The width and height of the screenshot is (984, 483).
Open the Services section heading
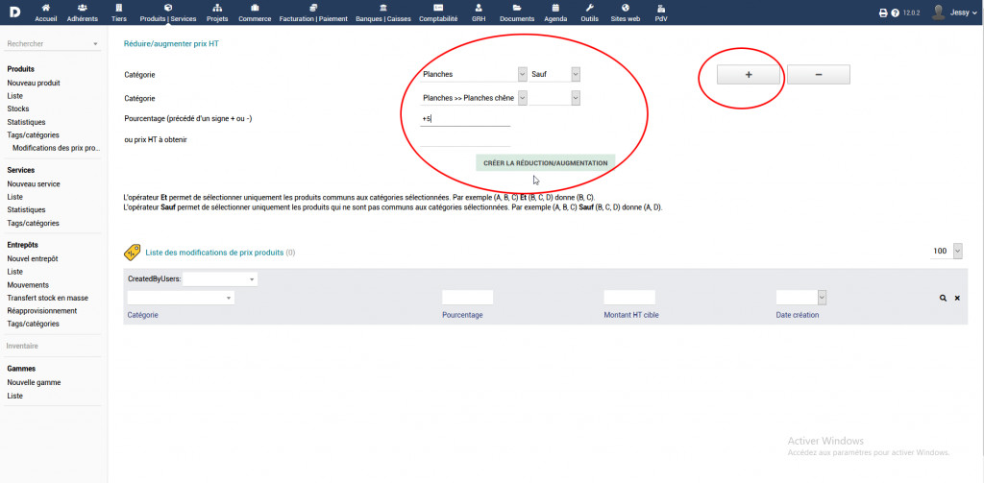click(x=21, y=170)
